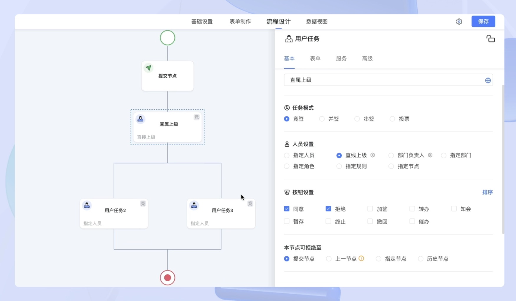Click the 用户任务 header person icon
This screenshot has width=516, height=301.
click(x=288, y=39)
